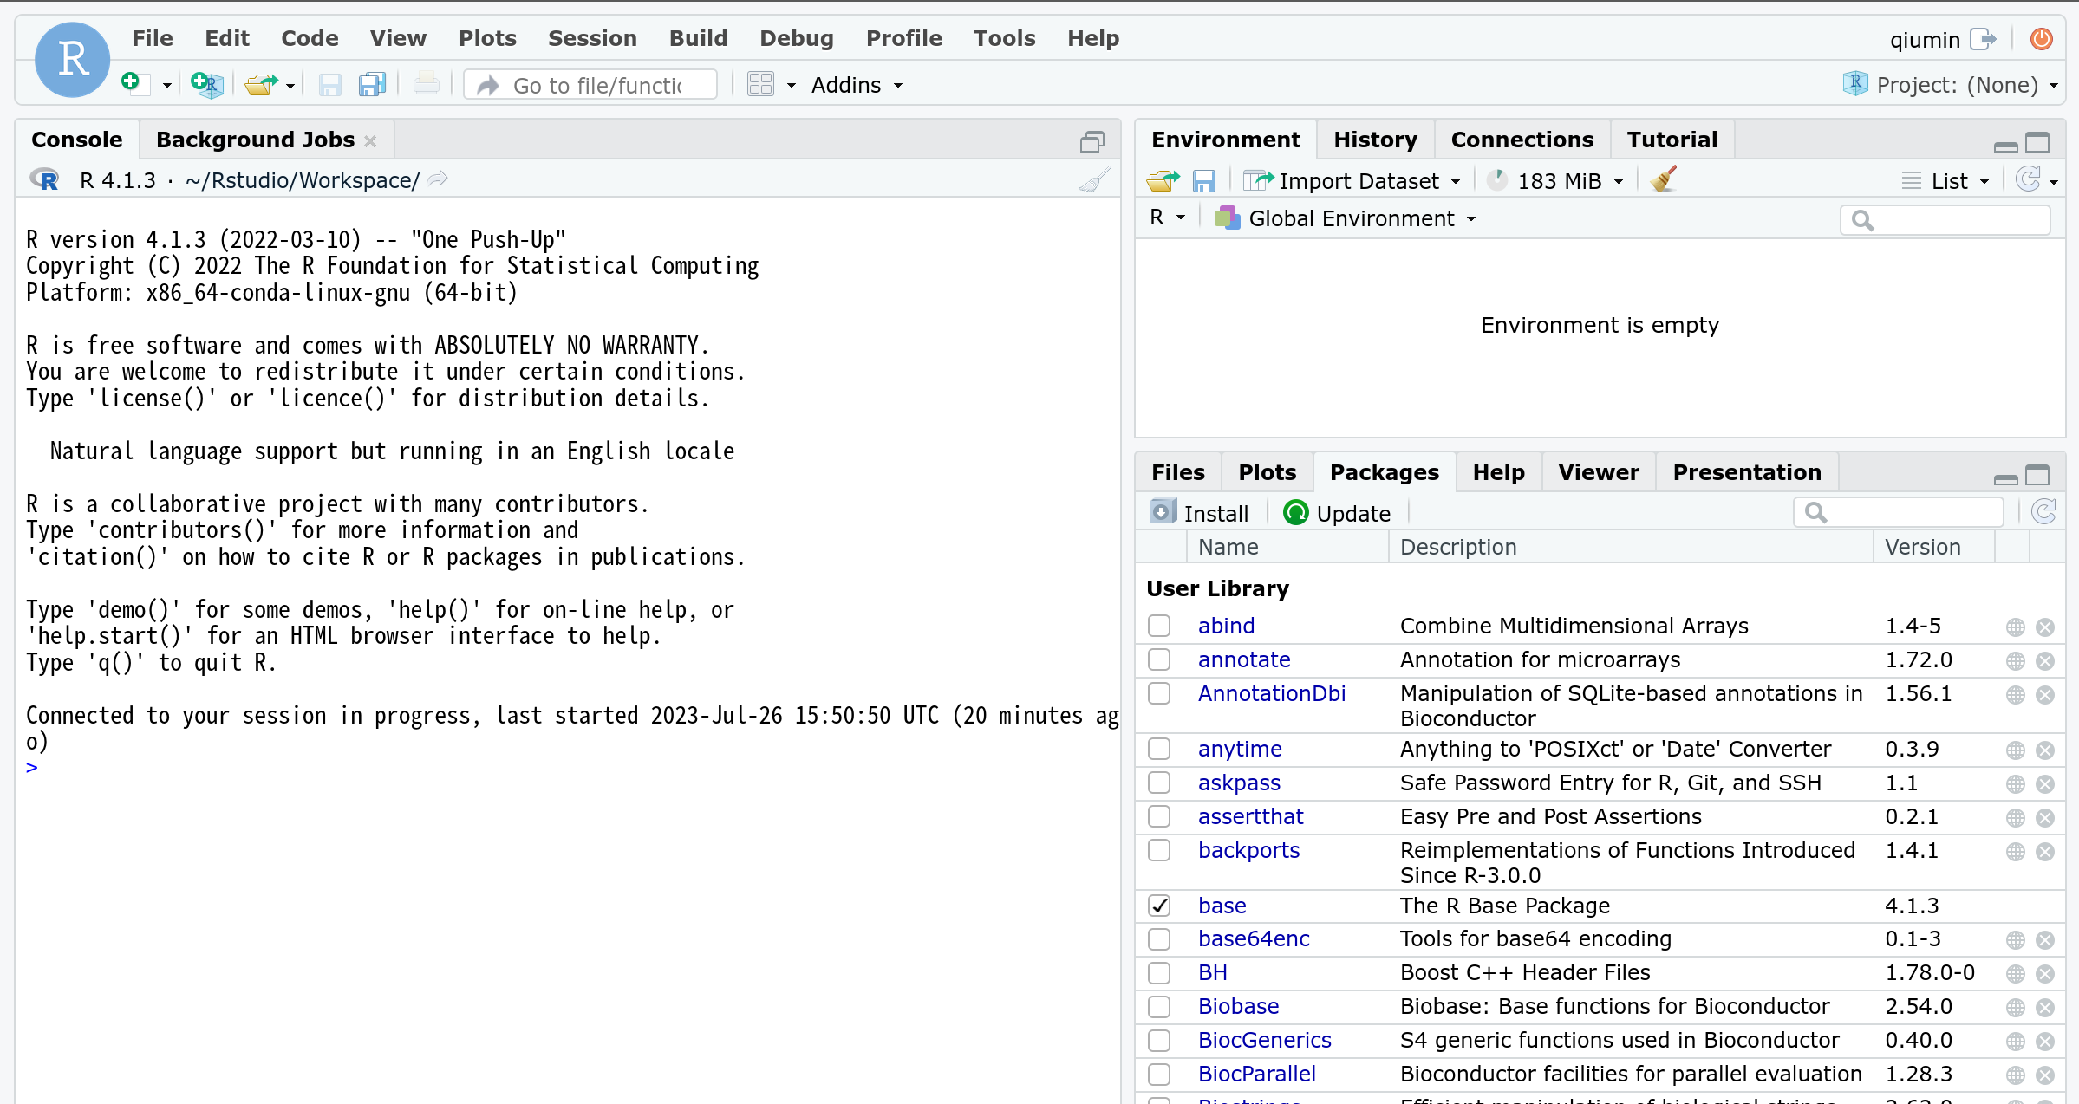Click the Go to file/function field

(597, 85)
